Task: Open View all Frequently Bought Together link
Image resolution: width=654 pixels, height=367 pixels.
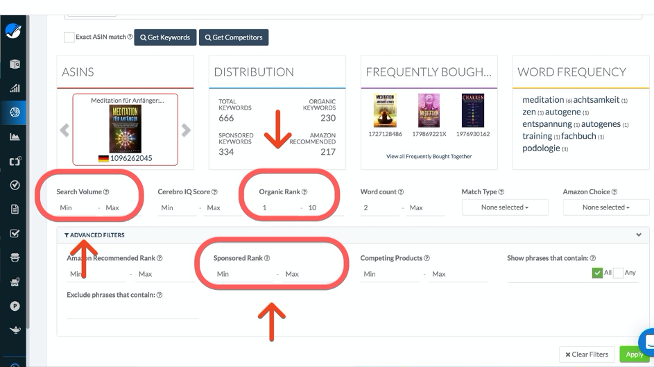Action: [429, 156]
